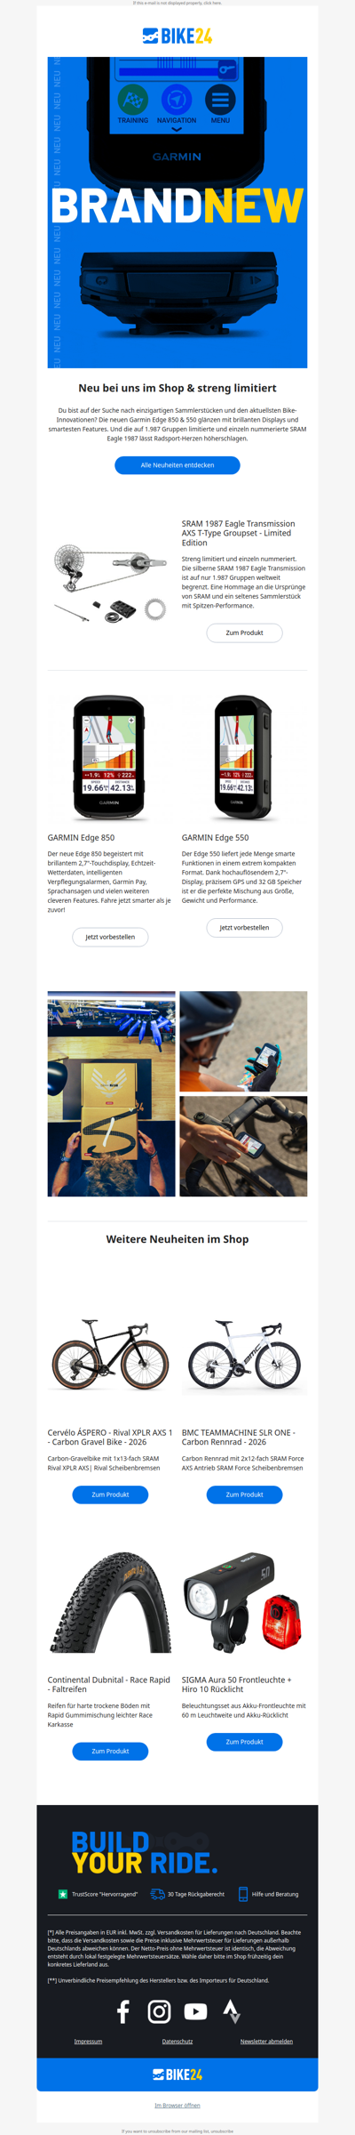Open the Instagram icon in footer
Viewport: 355px width, 2135px height.
point(159,2011)
